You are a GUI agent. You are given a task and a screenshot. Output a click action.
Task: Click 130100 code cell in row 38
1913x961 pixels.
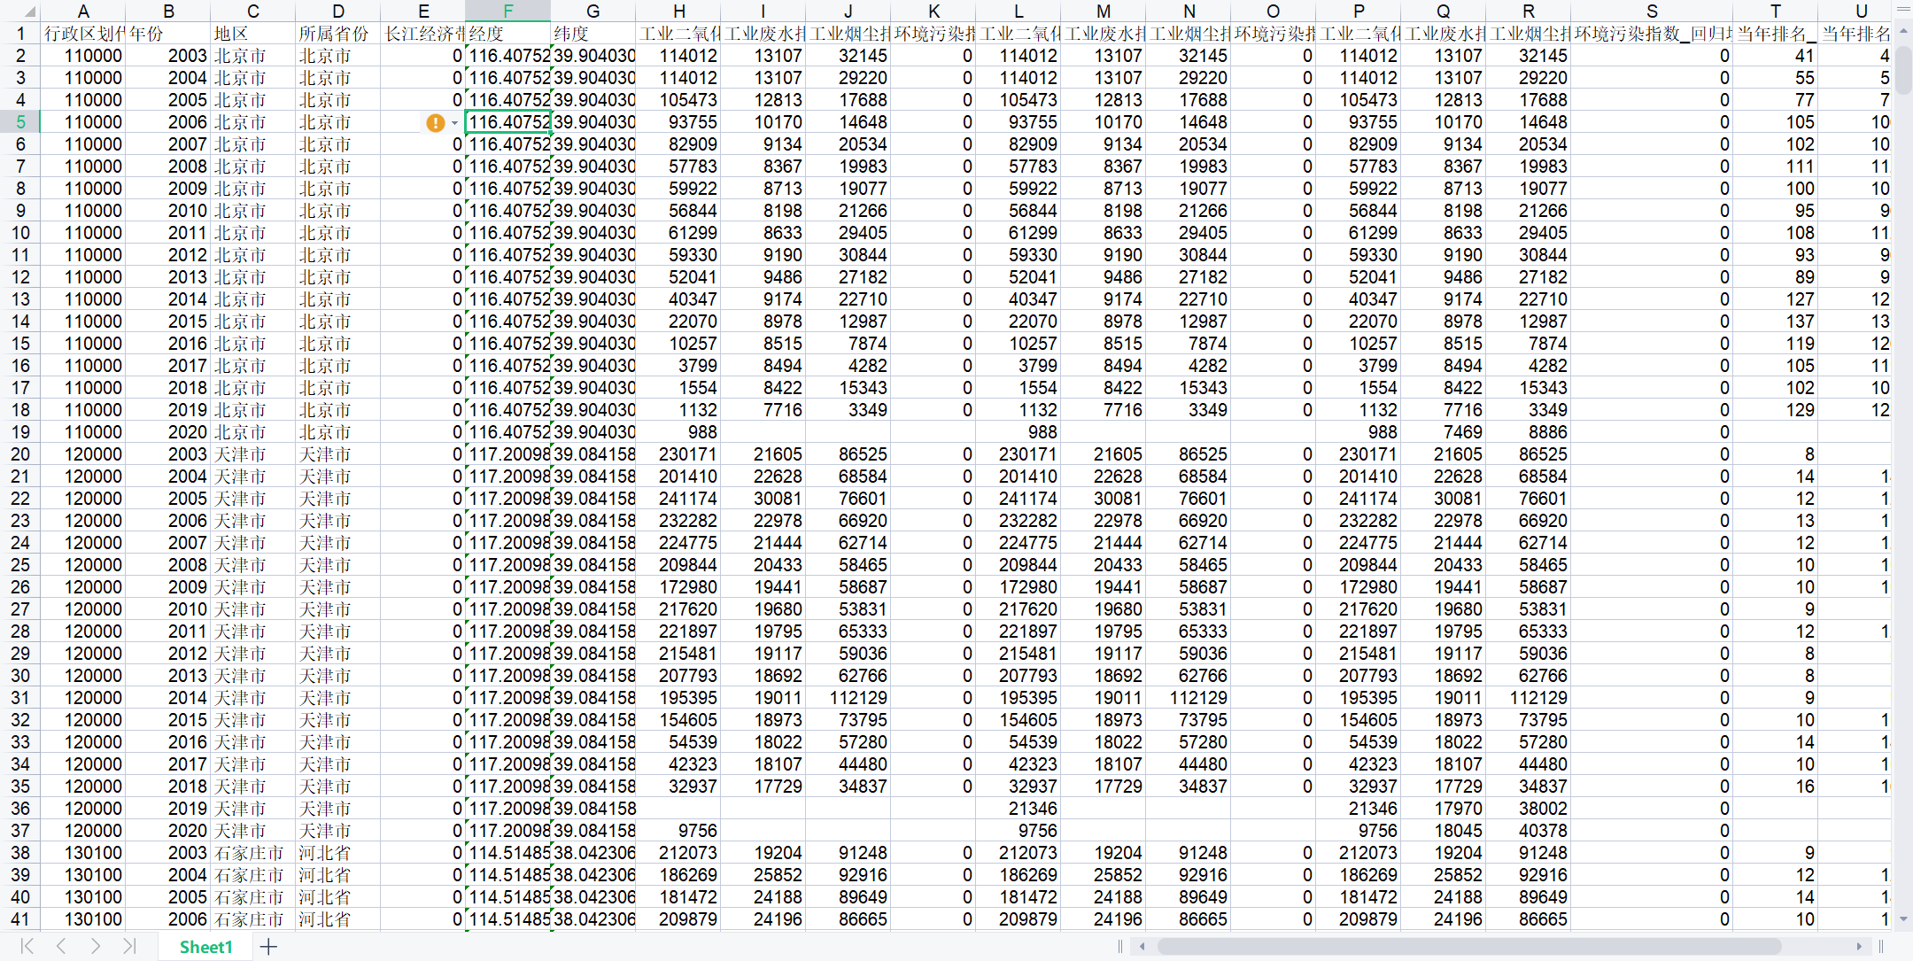tap(83, 853)
